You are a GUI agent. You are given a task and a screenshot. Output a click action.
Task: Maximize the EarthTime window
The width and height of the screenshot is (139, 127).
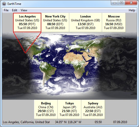click(122, 3)
